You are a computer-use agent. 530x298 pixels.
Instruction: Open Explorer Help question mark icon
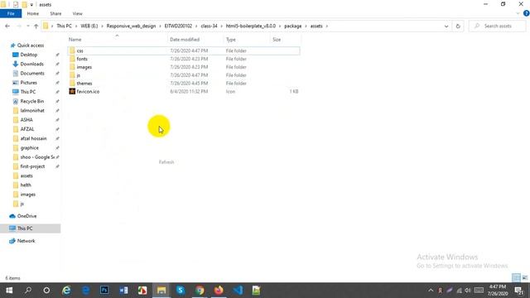point(526,13)
